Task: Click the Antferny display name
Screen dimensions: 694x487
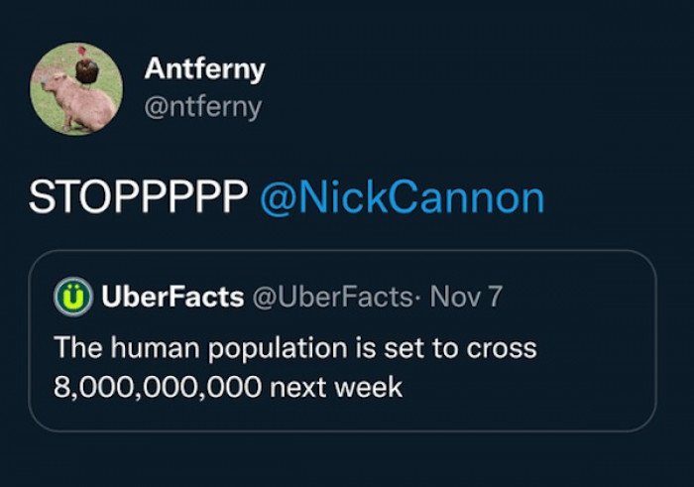Action: pyautogui.click(x=204, y=69)
